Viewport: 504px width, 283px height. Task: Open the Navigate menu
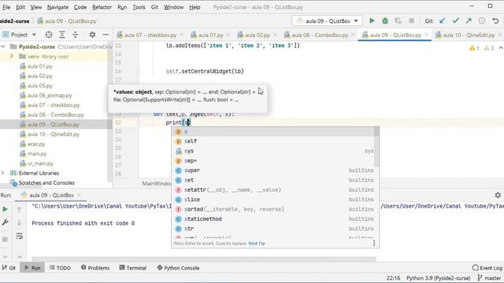57,7
